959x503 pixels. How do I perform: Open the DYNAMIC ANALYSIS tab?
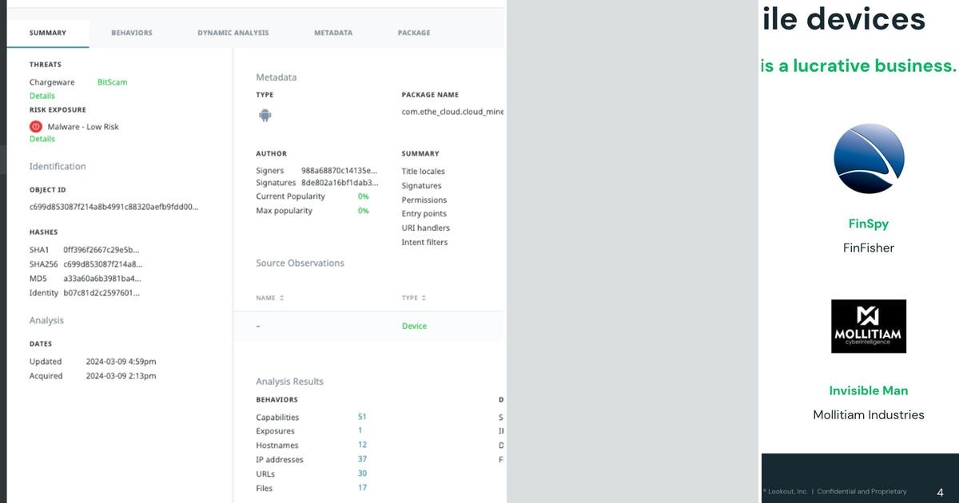pyautogui.click(x=233, y=33)
